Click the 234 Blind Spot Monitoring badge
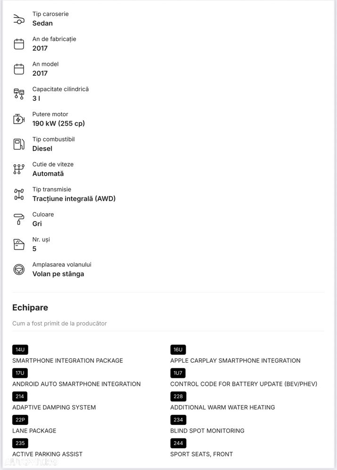Screen dimensions: 337x470 [x=178, y=420]
